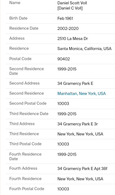Click the Fourth Postal Code label
This screenshot has width=115, height=195.
[x=27, y=189]
